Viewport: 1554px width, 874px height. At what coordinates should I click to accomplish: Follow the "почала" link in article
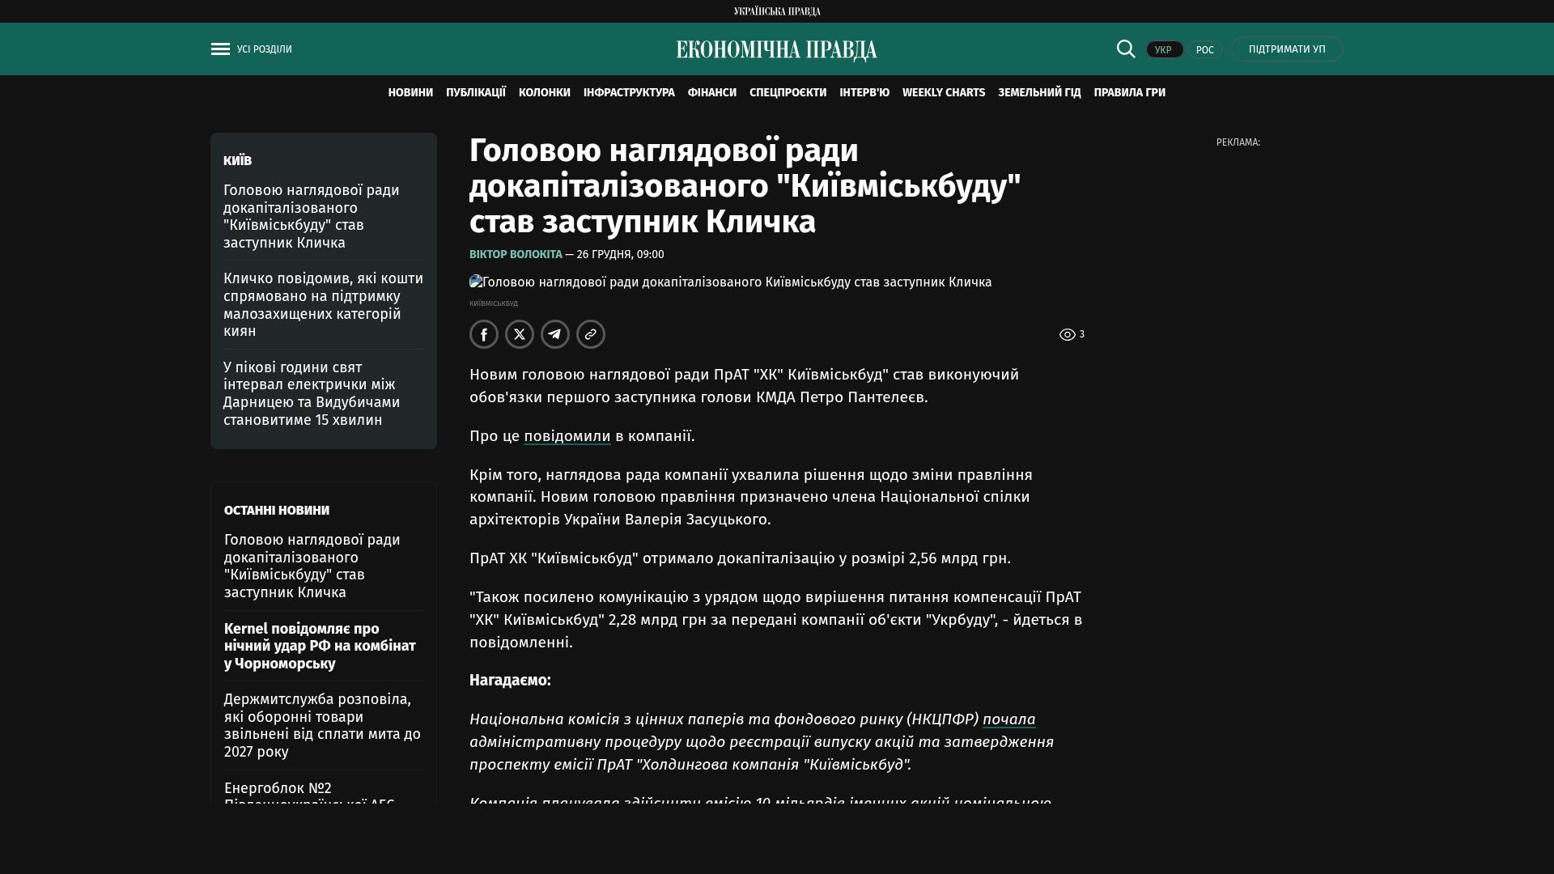point(1008,719)
